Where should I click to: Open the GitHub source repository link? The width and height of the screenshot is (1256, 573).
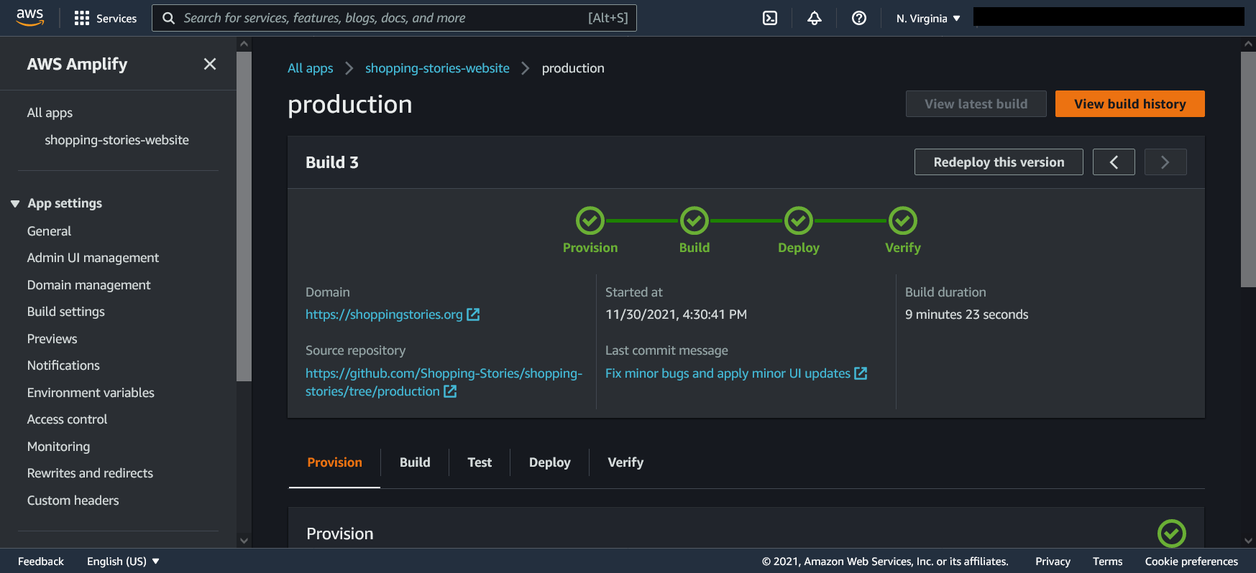(x=444, y=382)
